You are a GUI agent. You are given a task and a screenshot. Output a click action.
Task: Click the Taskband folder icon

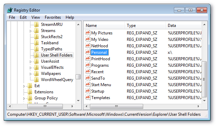pyautogui.click(x=37, y=43)
